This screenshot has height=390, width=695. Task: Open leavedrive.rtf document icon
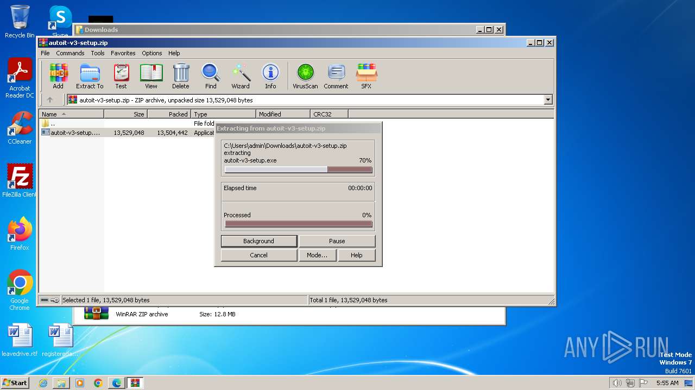click(x=20, y=340)
